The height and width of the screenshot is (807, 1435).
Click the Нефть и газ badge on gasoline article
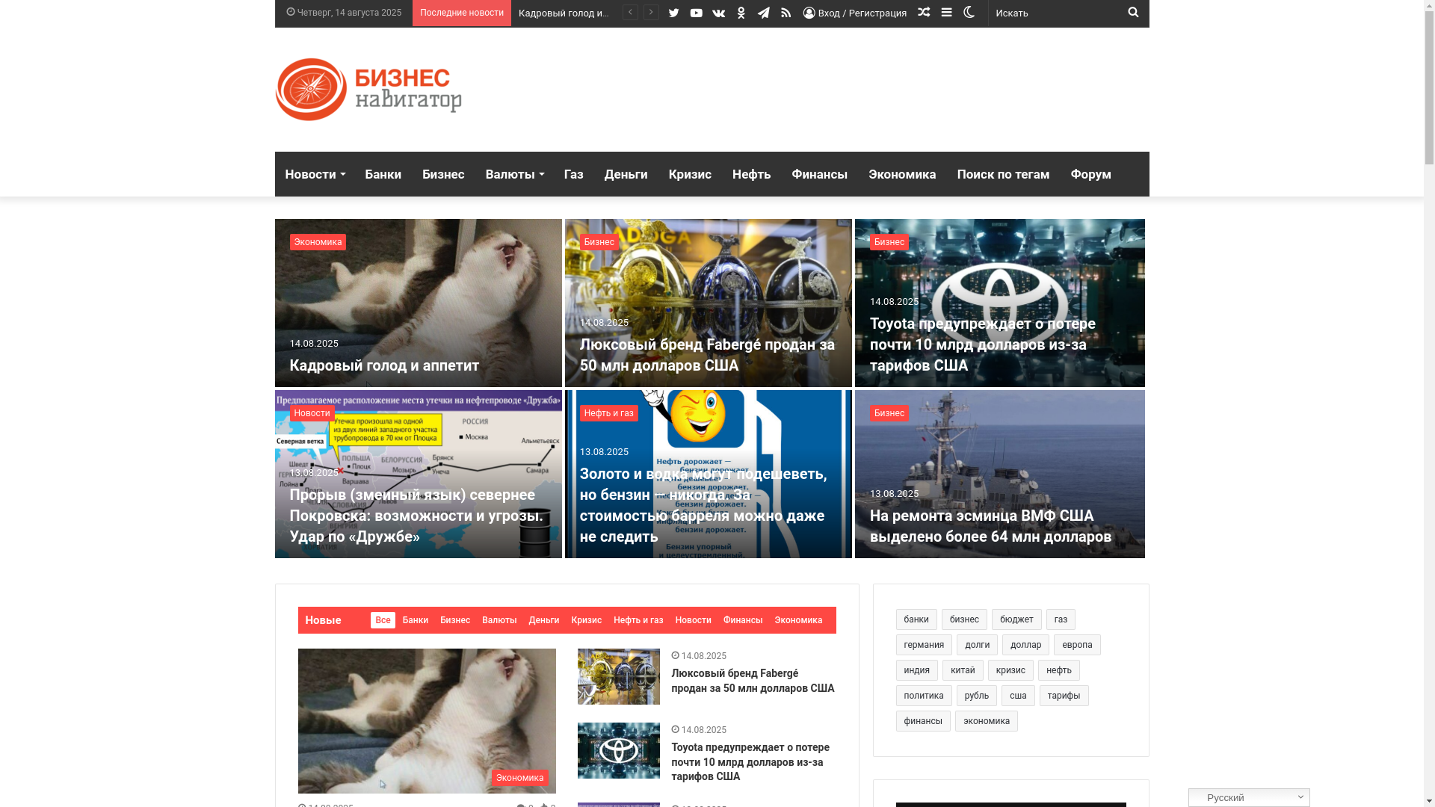608,413
